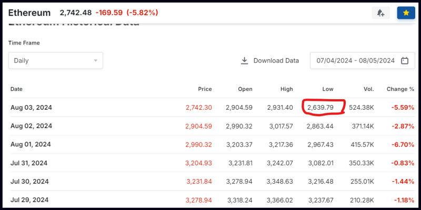Click the Vol. column header
421x210 pixels.
(369, 89)
